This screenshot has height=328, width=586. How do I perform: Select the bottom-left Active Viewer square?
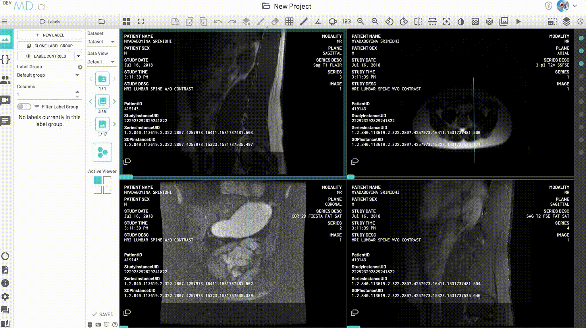point(98,190)
